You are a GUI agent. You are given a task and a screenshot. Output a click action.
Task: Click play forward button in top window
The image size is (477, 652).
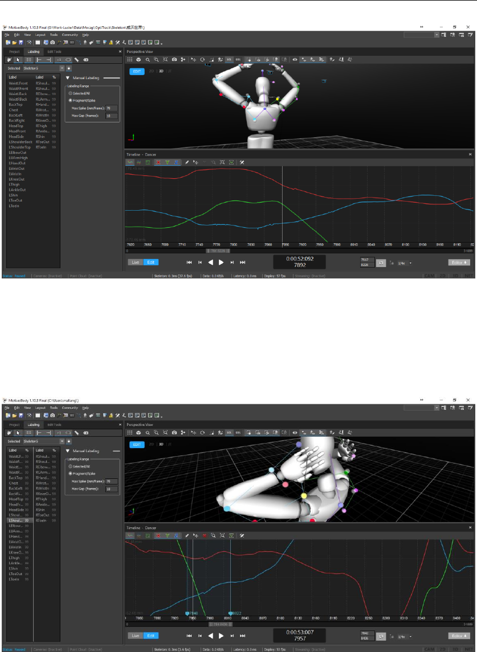click(221, 263)
